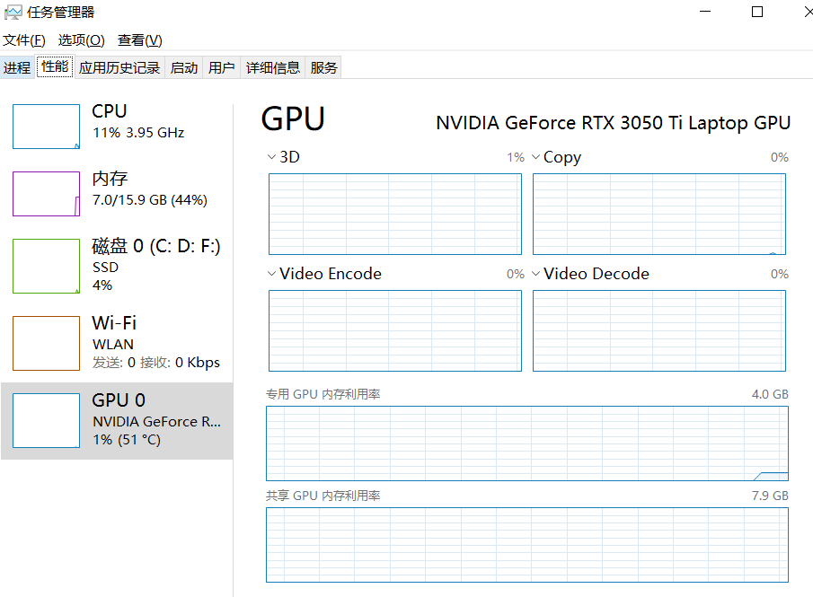Switch to the 进程 tab
The height and width of the screenshot is (597, 813).
point(17,67)
